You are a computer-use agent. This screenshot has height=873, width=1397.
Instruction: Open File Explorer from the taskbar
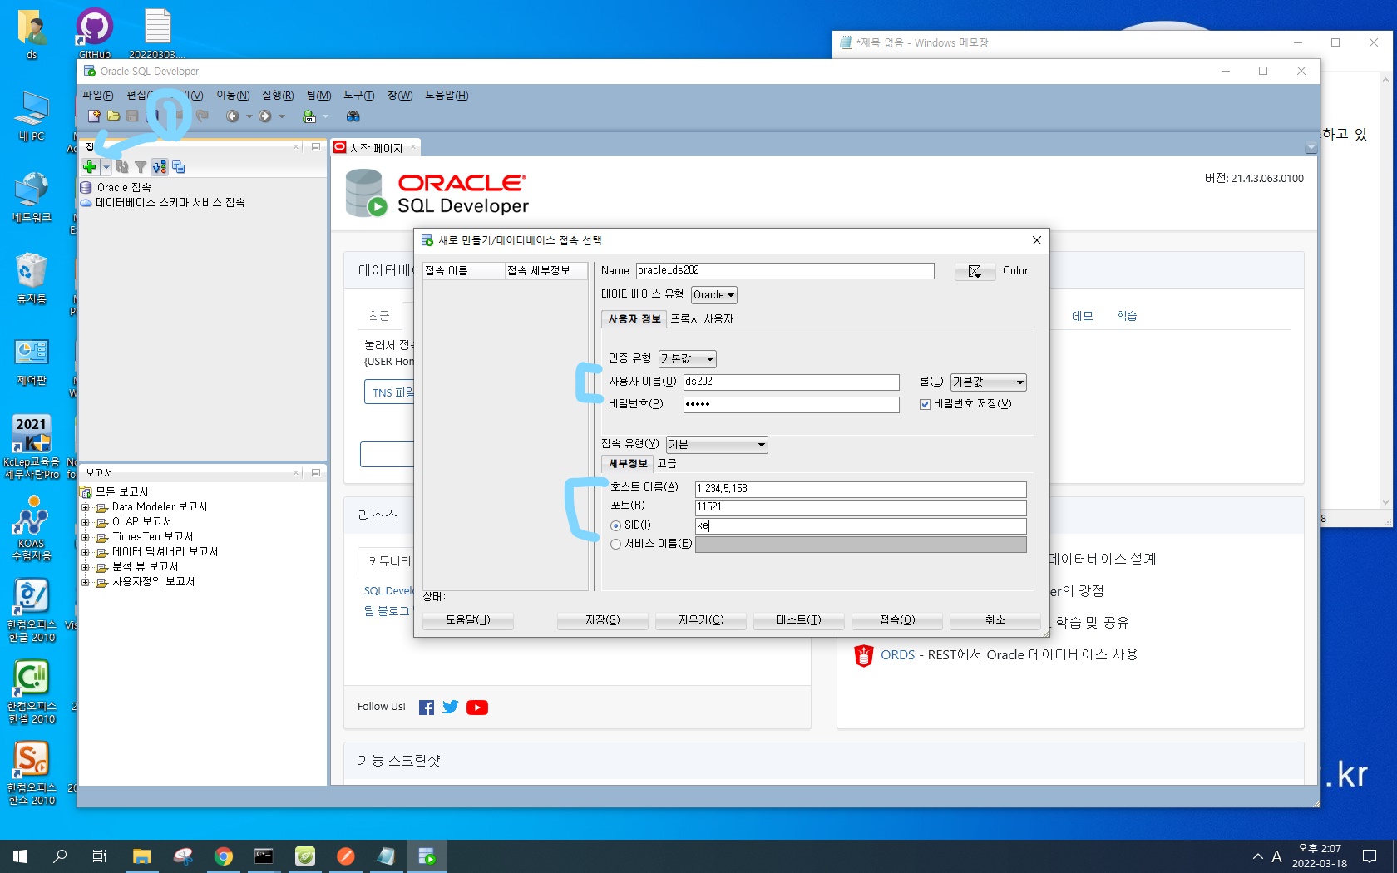(141, 856)
